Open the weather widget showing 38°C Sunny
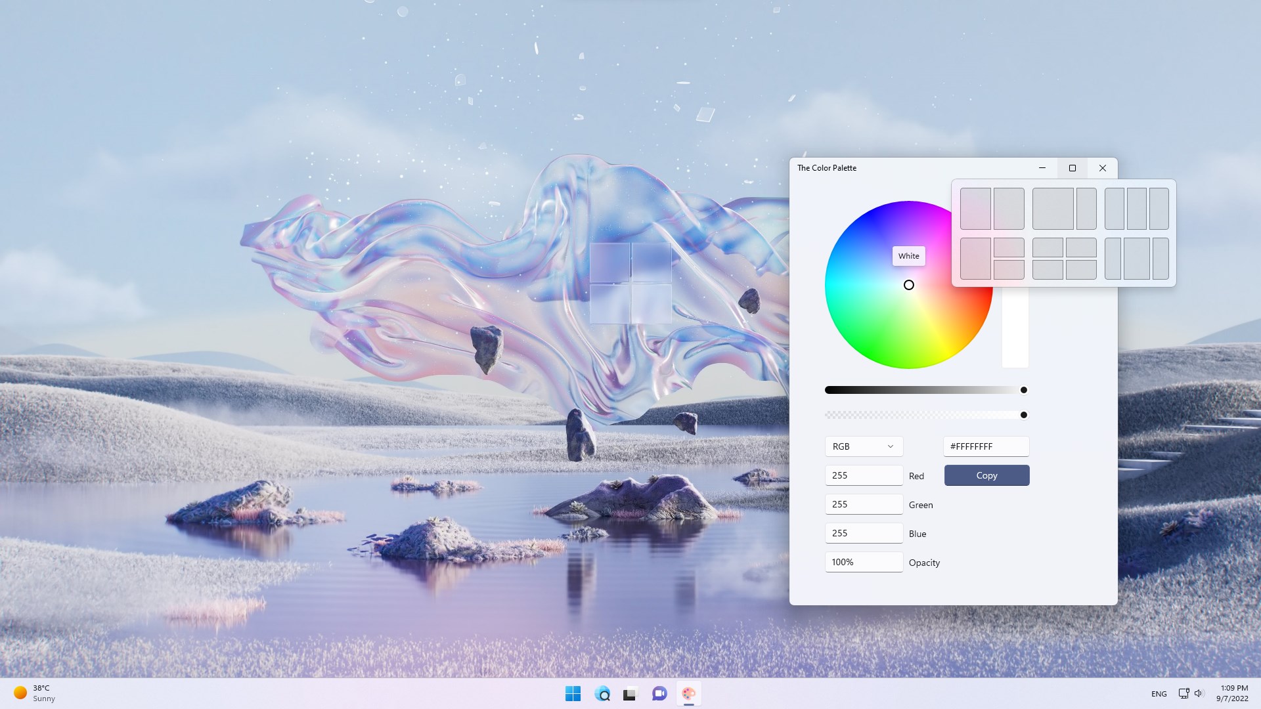Image resolution: width=1261 pixels, height=709 pixels. [x=34, y=693]
